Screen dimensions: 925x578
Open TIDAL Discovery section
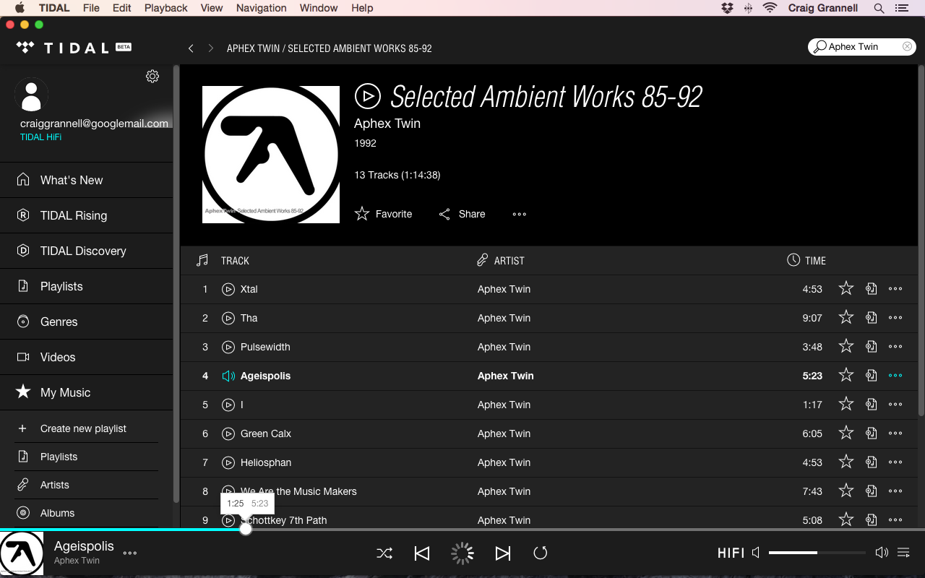click(87, 251)
